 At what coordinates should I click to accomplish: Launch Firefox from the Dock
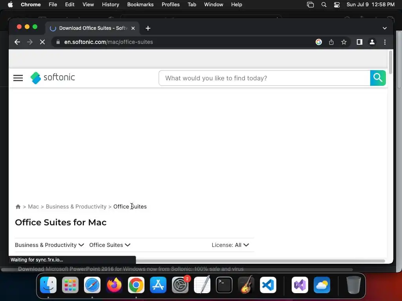[114, 285]
